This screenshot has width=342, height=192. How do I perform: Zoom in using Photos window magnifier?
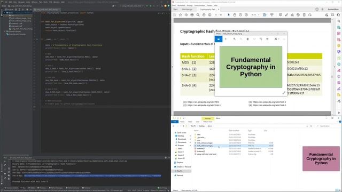(234, 39)
